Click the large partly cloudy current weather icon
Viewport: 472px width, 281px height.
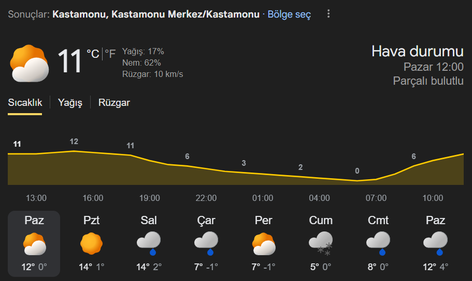point(30,64)
